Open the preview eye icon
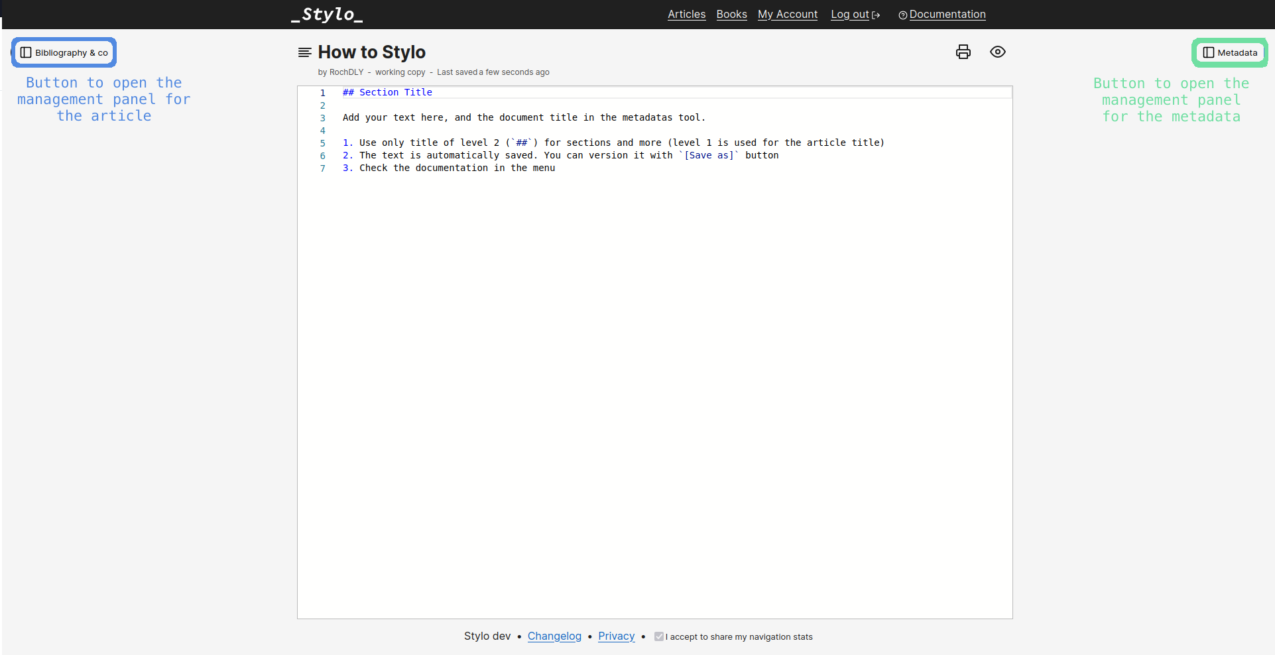 click(998, 52)
